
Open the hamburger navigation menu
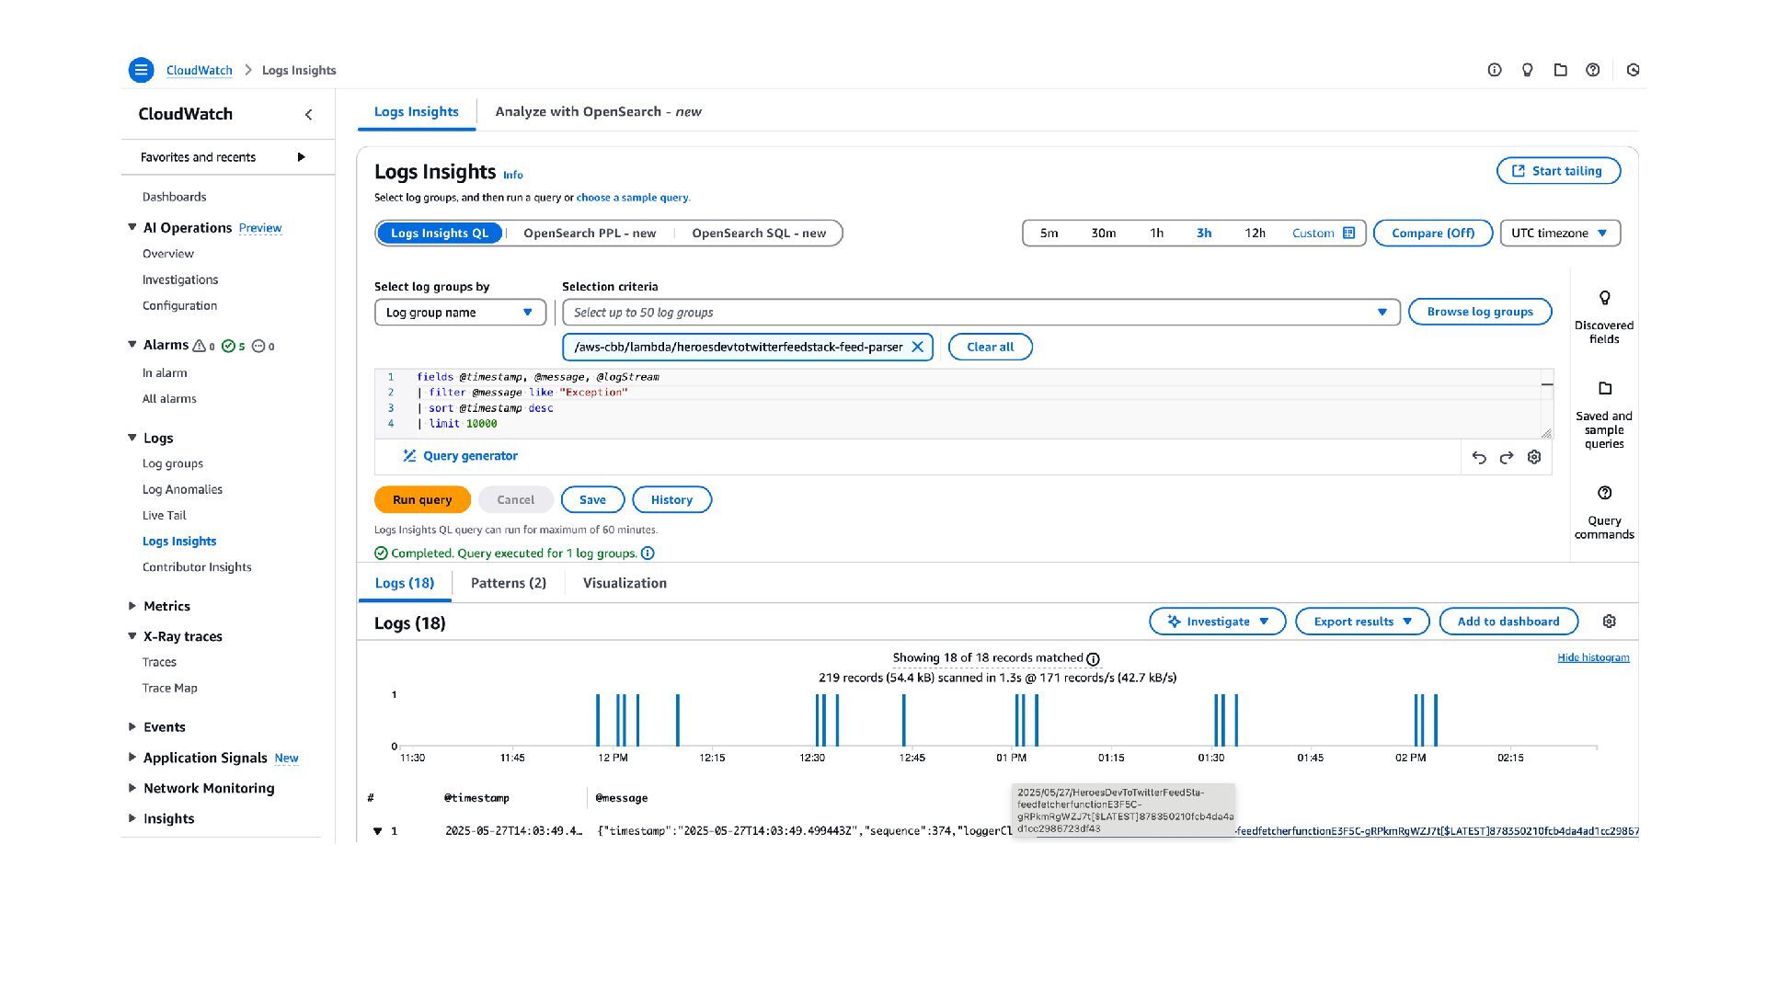pyautogui.click(x=141, y=70)
